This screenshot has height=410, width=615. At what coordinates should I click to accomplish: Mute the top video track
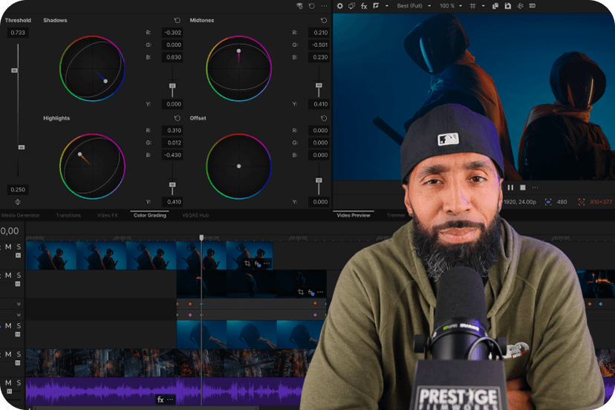(8, 247)
